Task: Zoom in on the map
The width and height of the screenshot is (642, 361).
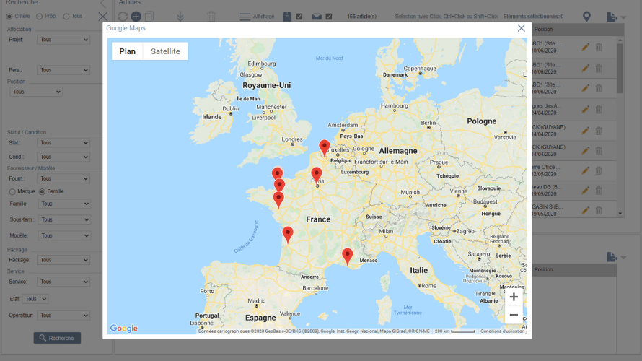Action: click(x=514, y=297)
